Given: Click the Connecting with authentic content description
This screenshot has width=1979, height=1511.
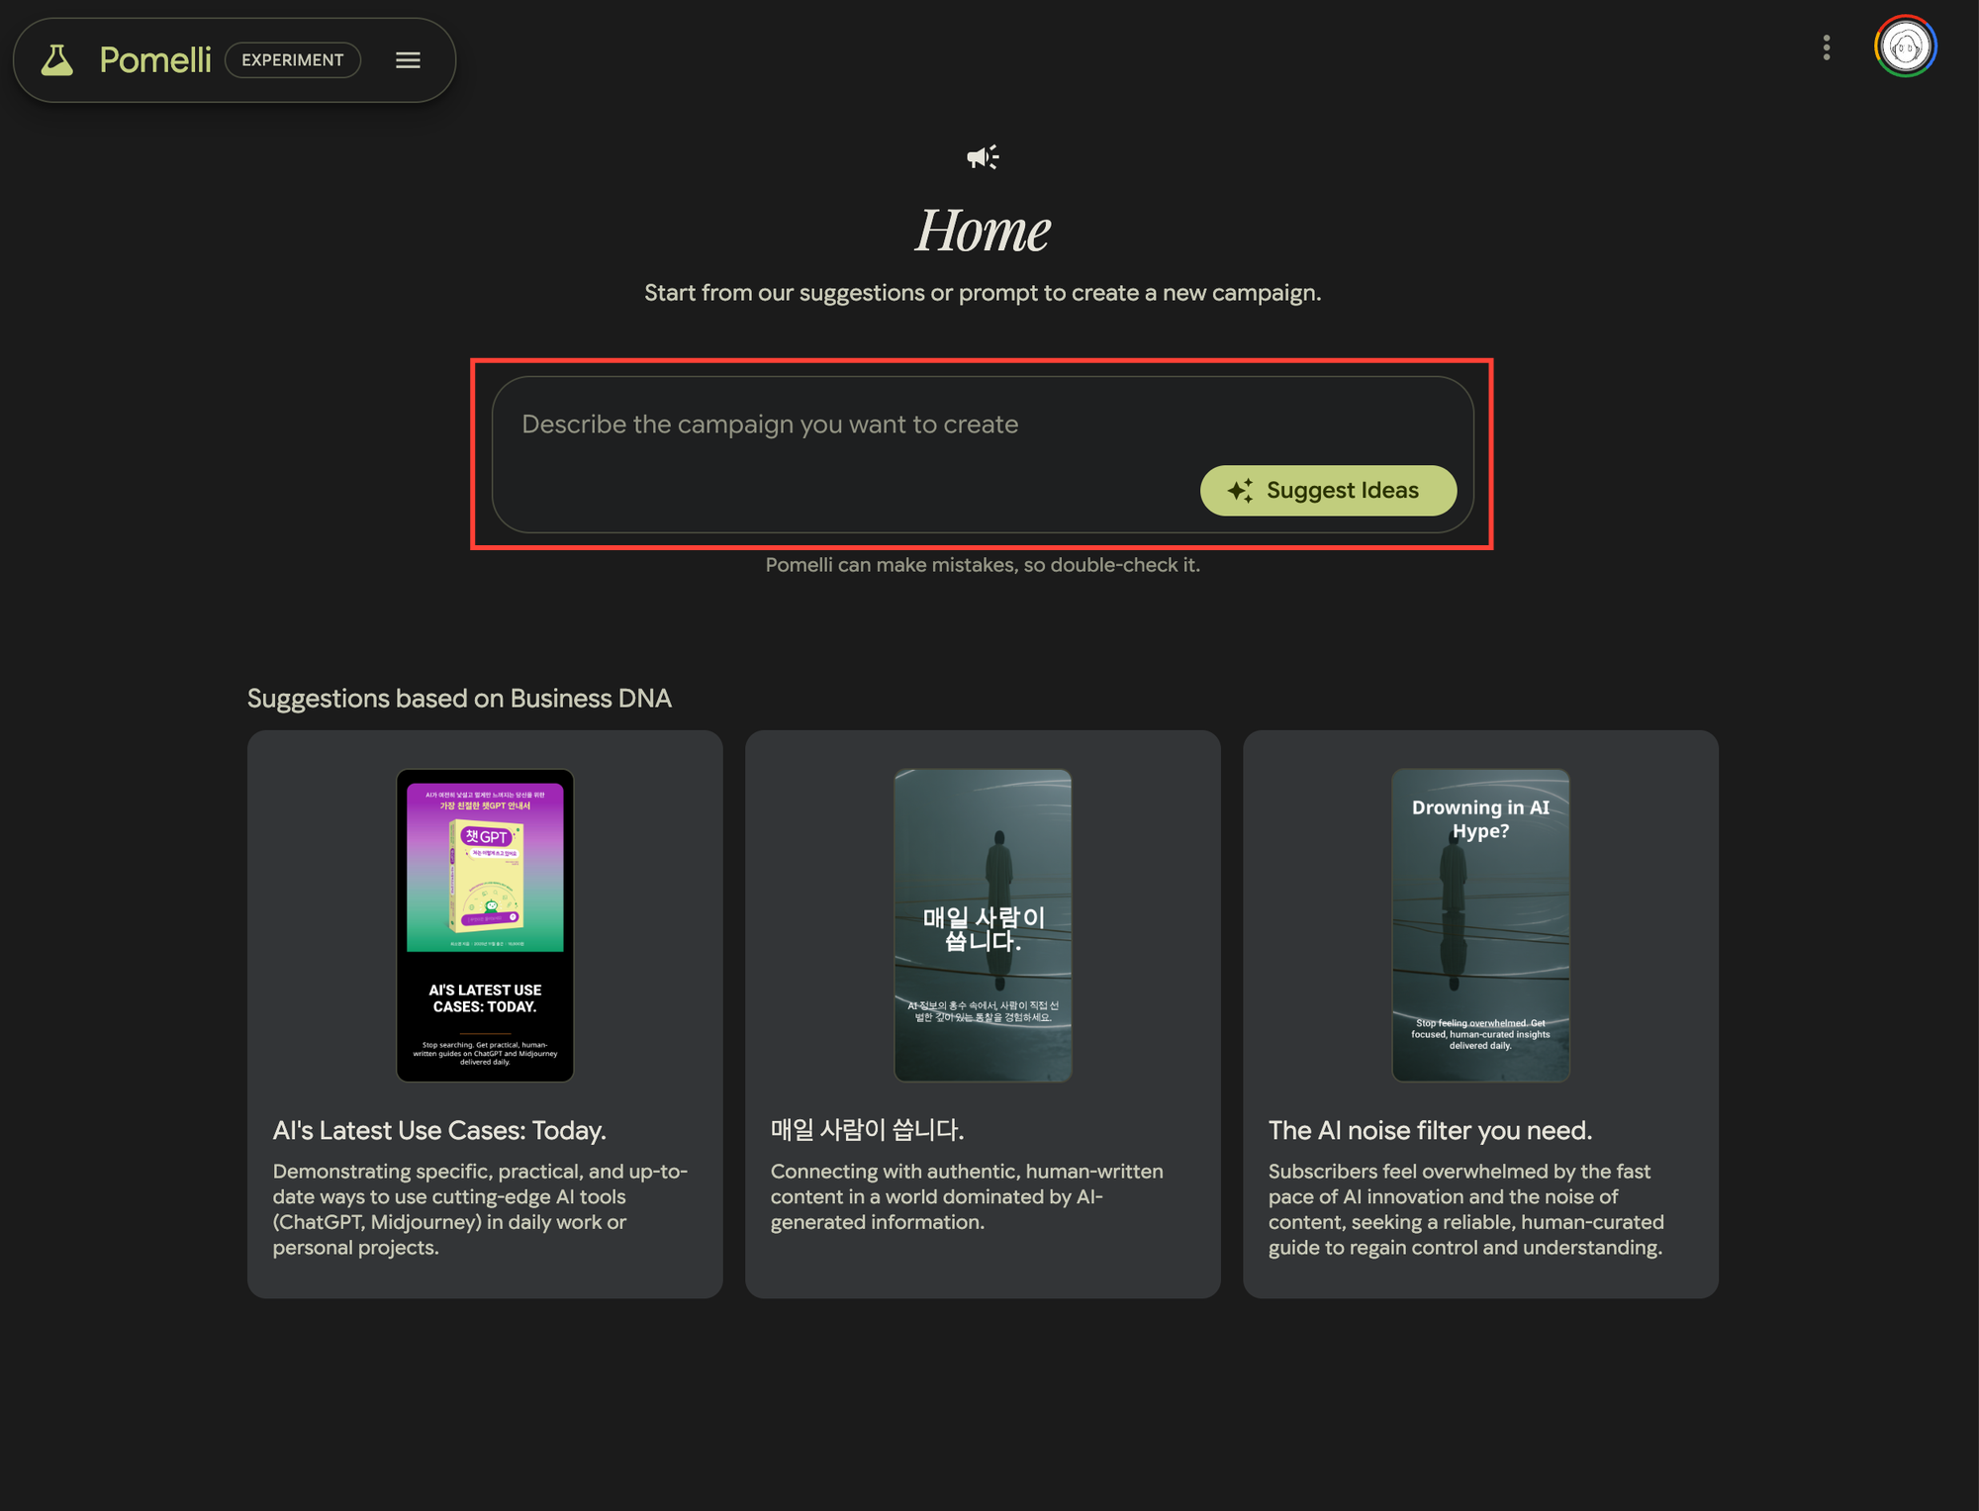Looking at the screenshot, I should point(968,1196).
